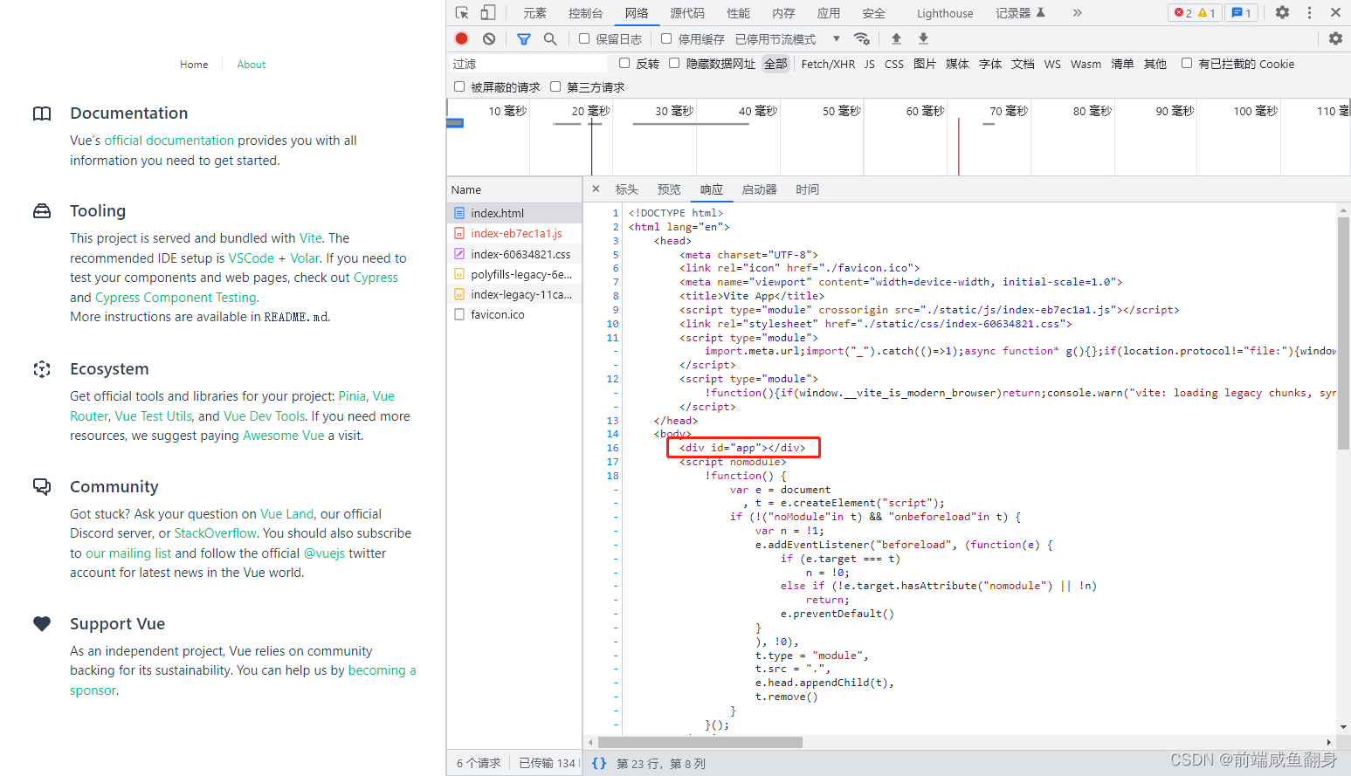Switch to the 元素 tab
Viewport: 1351px width, 776px height.
[x=534, y=12]
